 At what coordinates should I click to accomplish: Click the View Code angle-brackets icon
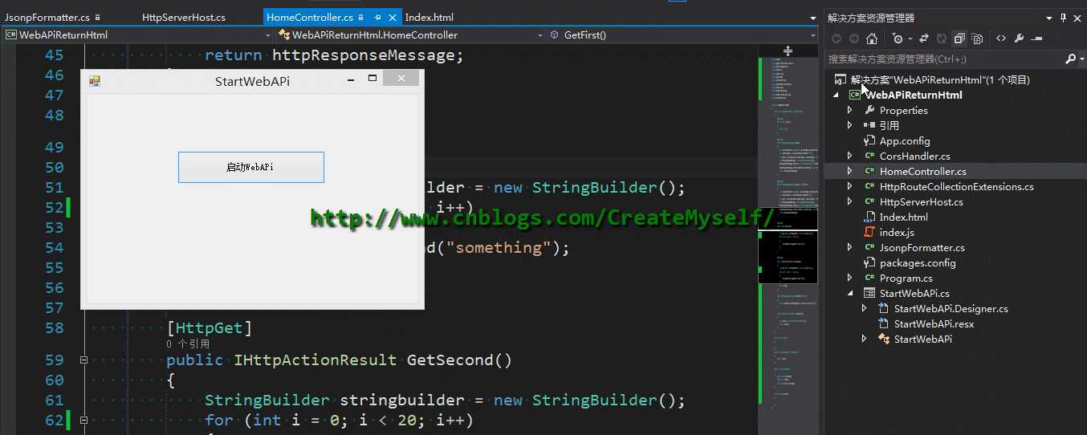pyautogui.click(x=1001, y=39)
